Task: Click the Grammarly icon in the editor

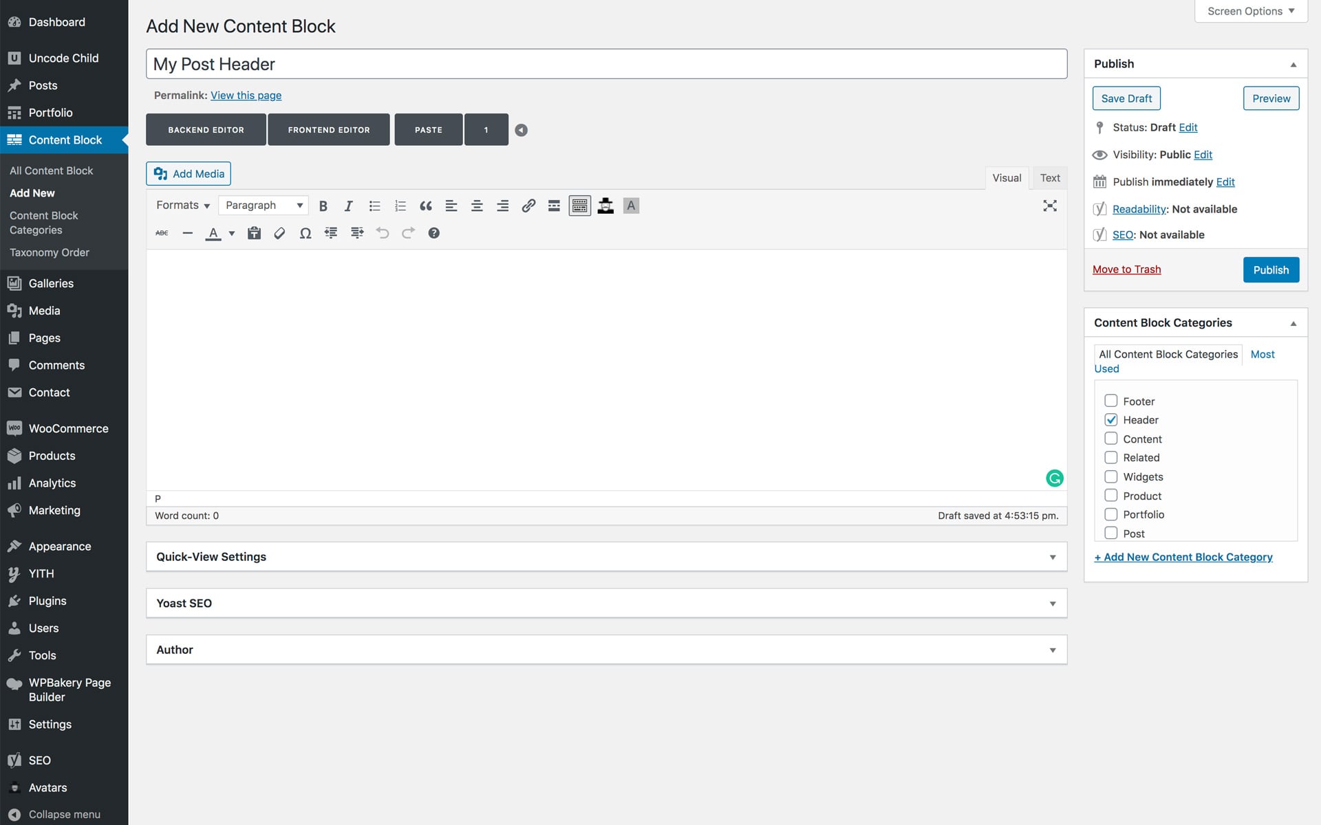Action: [1054, 478]
